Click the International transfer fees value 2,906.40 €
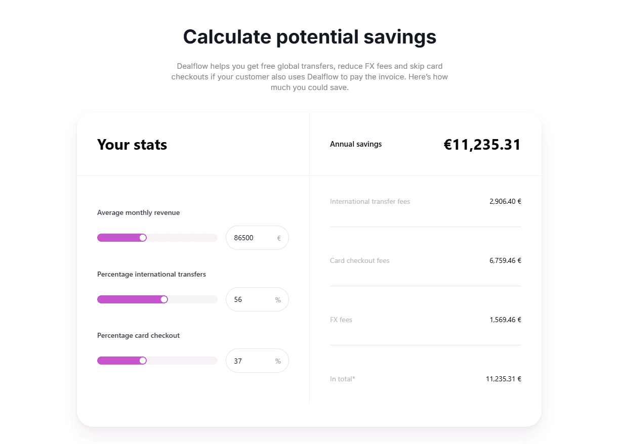 (x=505, y=201)
